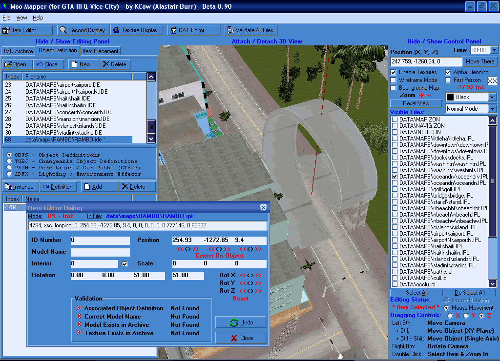The height and width of the screenshot is (361, 500).
Task: Click the Reset View button
Action: [x=416, y=103]
